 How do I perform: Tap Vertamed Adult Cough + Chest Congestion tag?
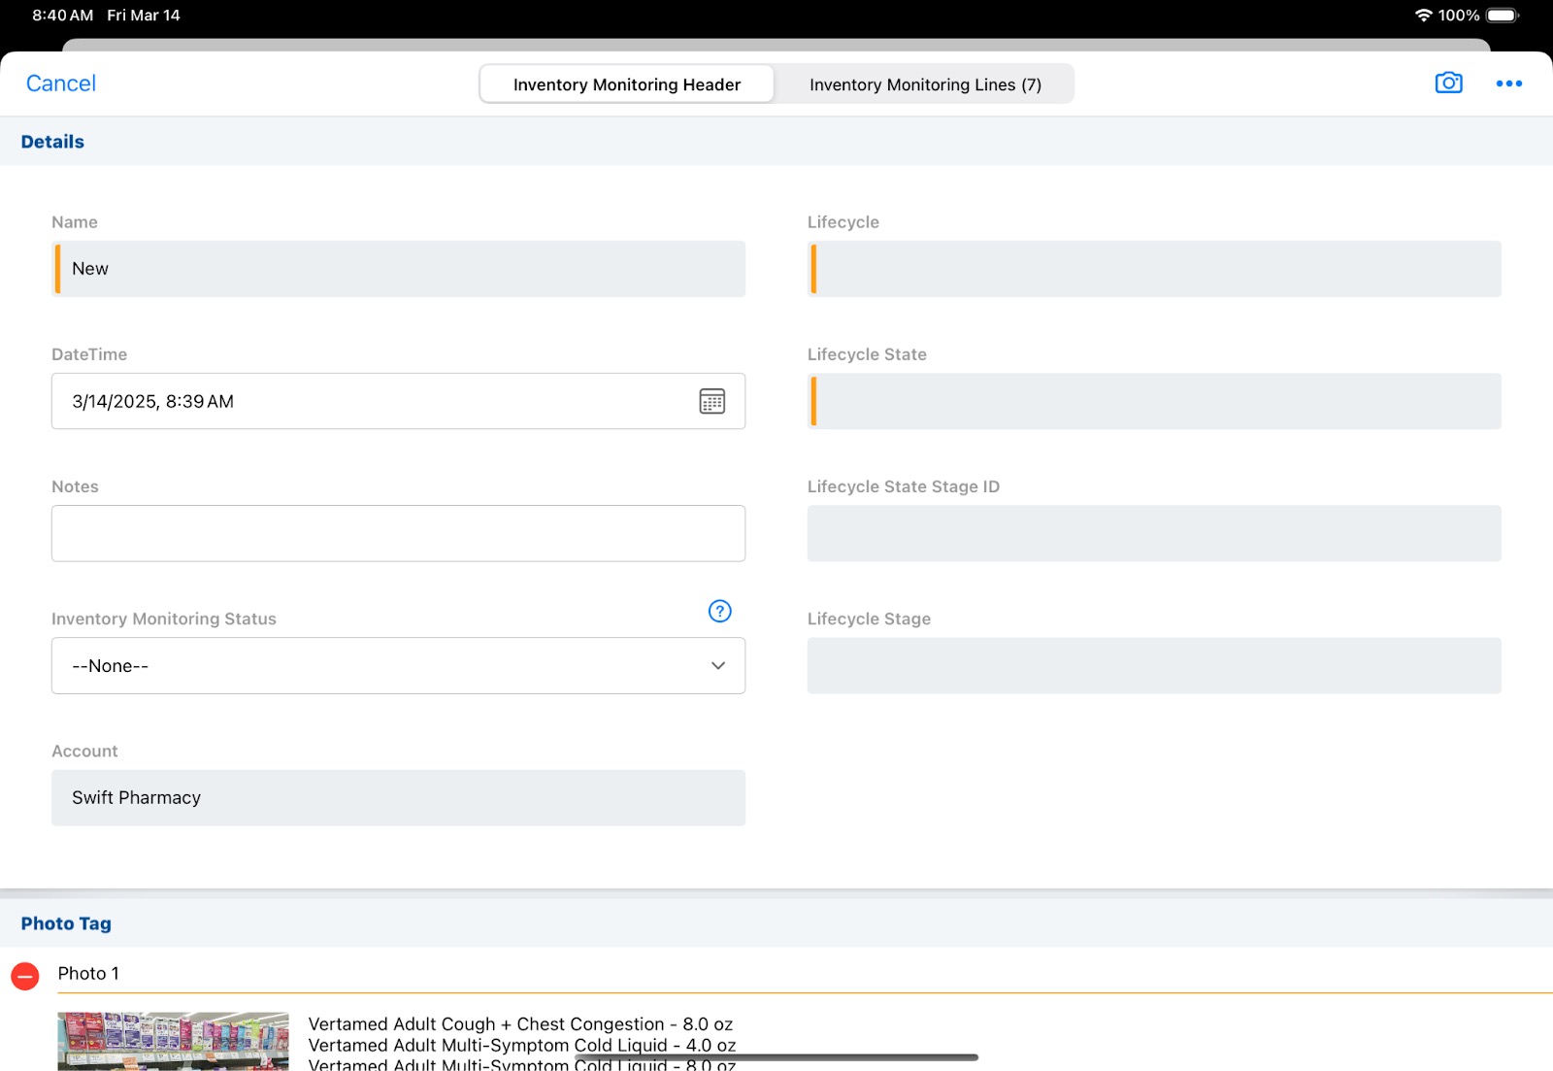point(520,1024)
